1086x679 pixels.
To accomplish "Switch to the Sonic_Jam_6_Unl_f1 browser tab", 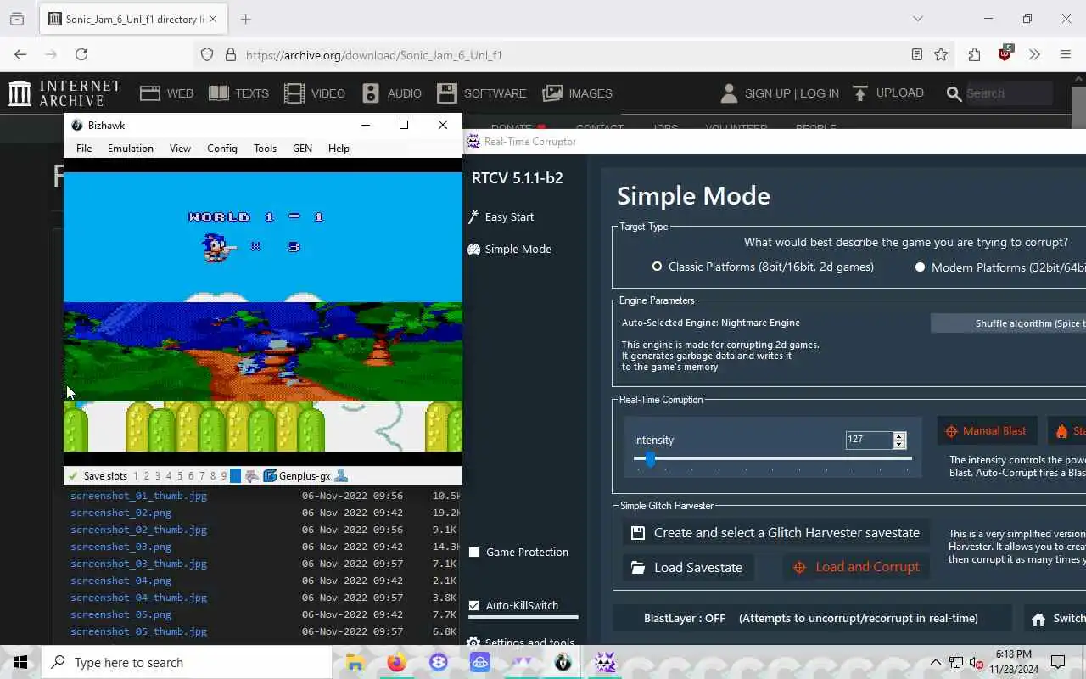I will pyautogui.click(x=134, y=19).
